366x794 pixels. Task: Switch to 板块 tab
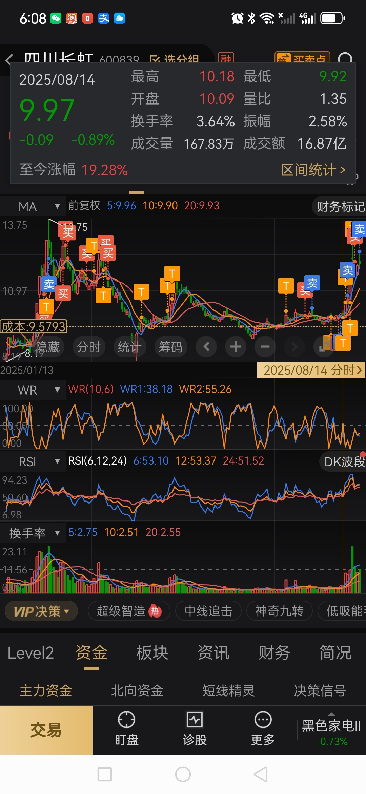point(152,653)
